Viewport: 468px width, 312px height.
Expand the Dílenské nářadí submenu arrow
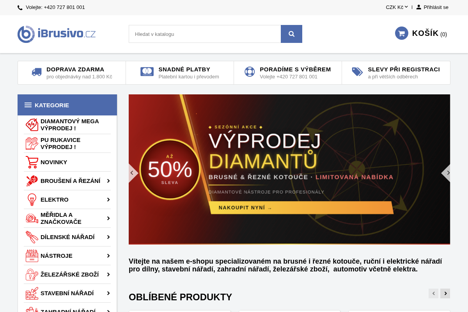[x=108, y=237]
